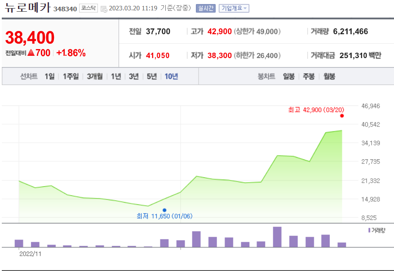The height and width of the screenshot is (271, 394).
Task: Click the 8,525 y-axis label
Action: tap(369, 218)
